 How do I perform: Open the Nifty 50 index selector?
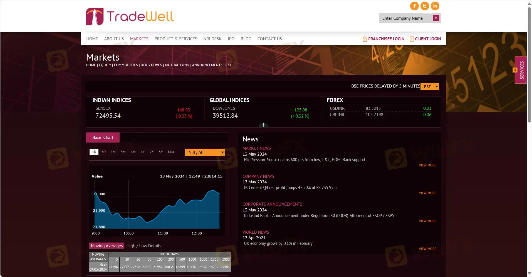pyautogui.click(x=205, y=152)
